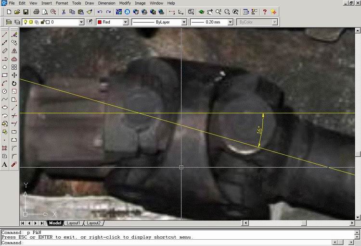
Task: Toggle the layer lock padlock icon
Action: coord(43,22)
